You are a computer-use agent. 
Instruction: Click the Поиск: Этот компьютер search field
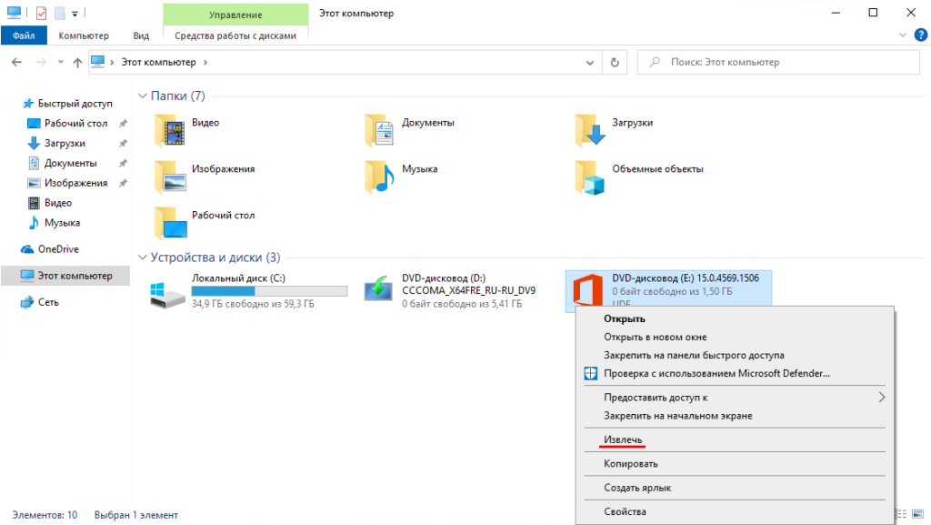coord(778,63)
